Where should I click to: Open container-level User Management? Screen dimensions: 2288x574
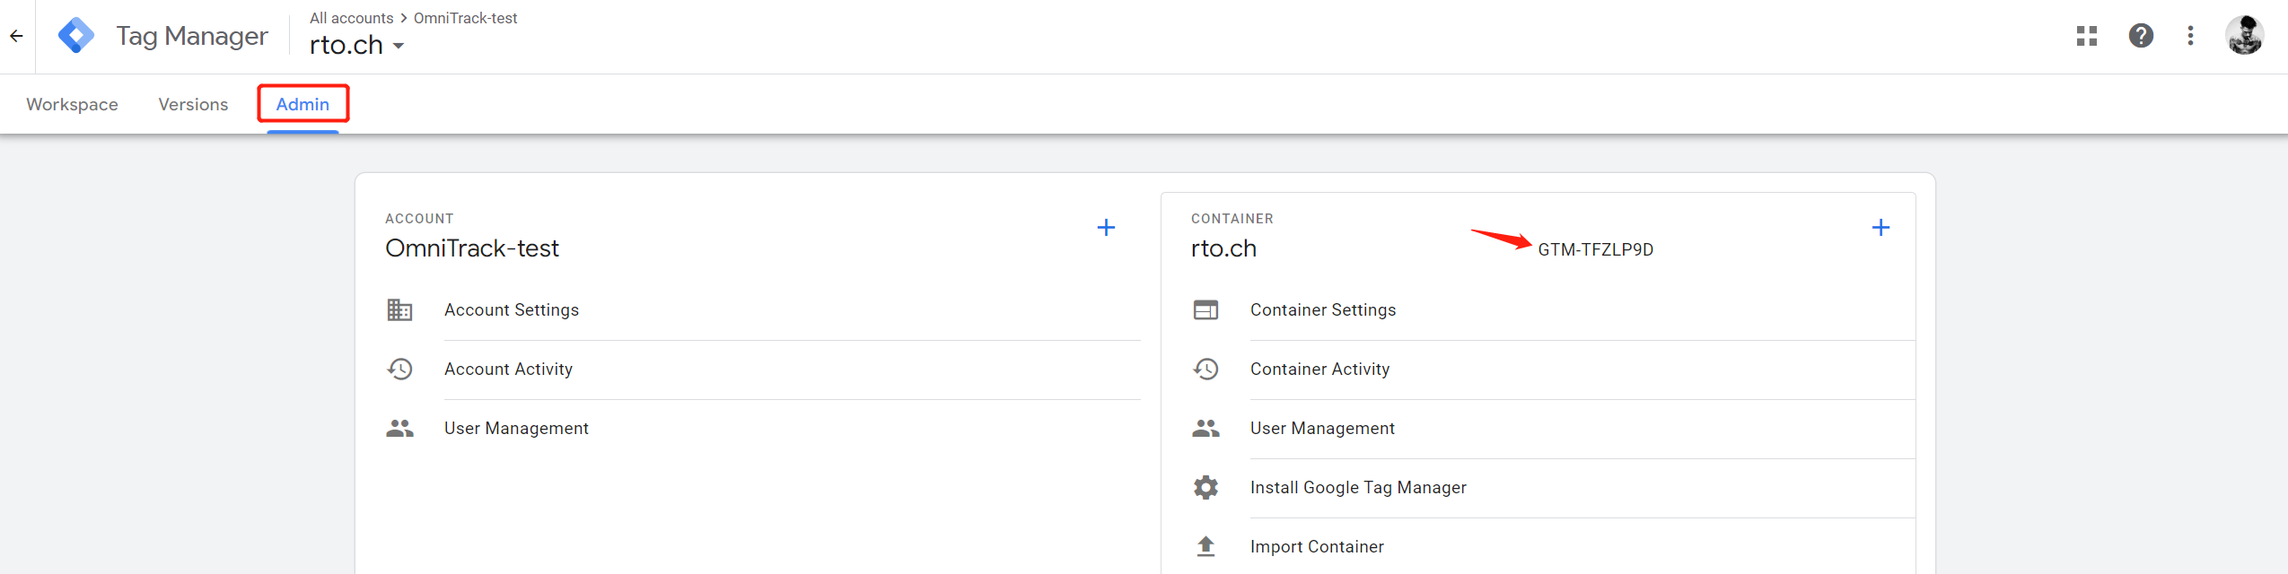[x=1322, y=429]
